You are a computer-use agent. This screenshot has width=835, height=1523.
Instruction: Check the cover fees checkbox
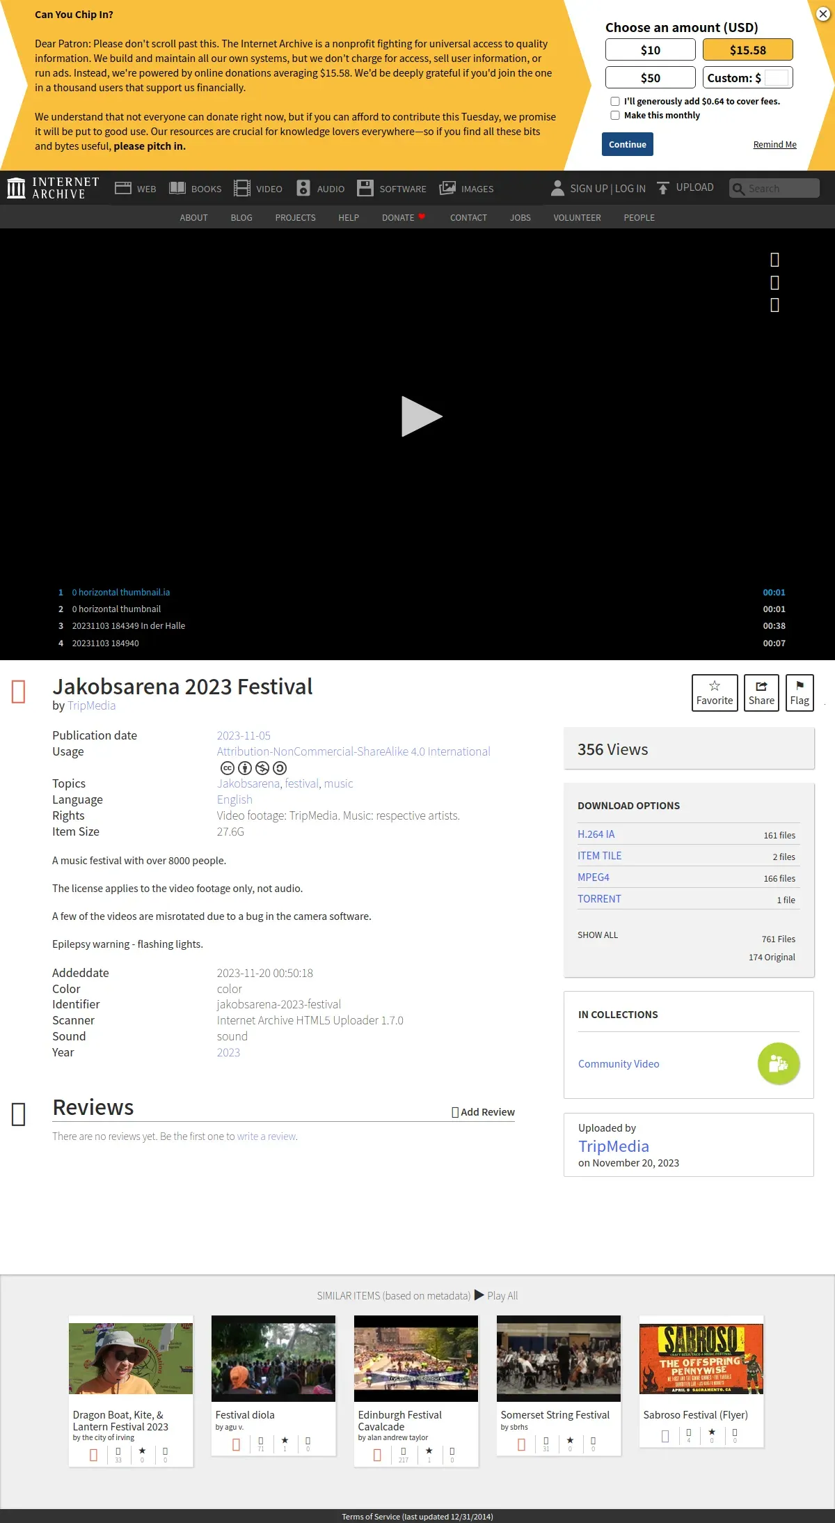click(615, 102)
